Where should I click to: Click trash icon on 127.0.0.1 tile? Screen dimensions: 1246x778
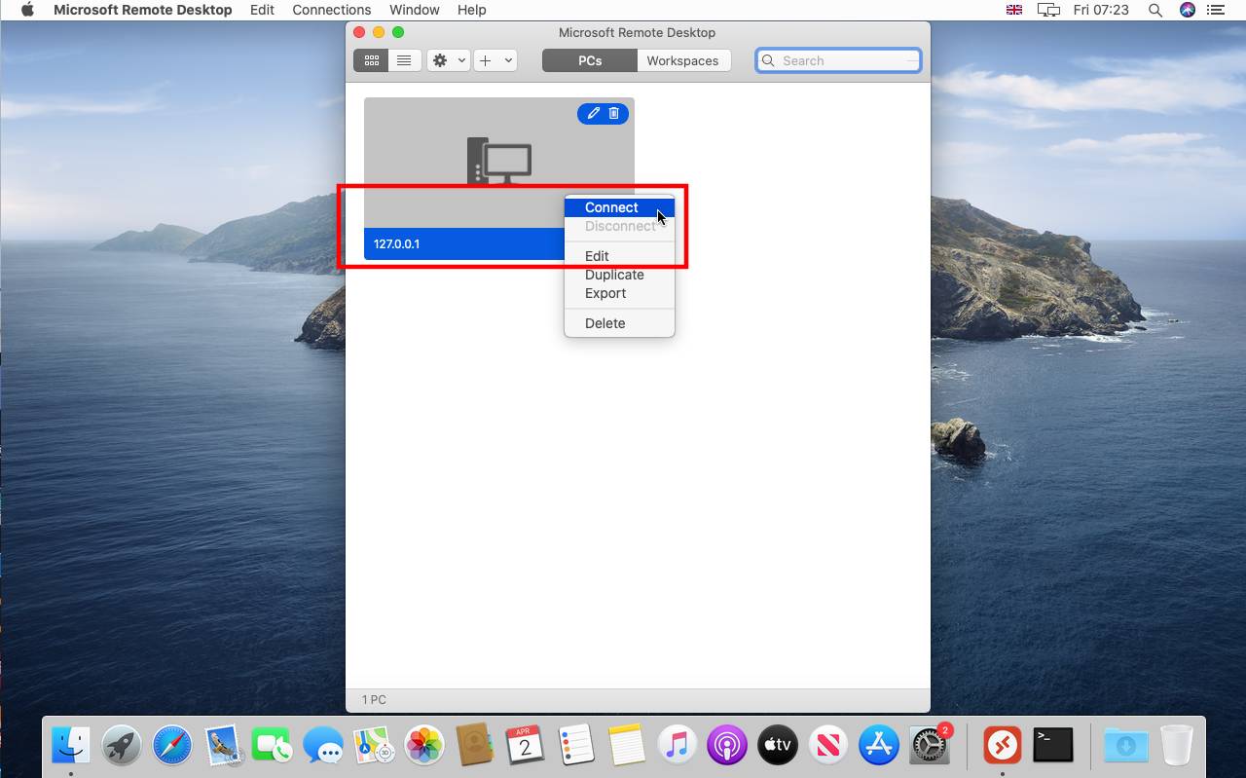point(614,113)
